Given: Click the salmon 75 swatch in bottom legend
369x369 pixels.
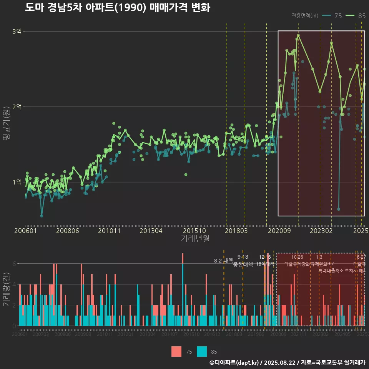Looking at the screenshot, I should click(176, 351).
